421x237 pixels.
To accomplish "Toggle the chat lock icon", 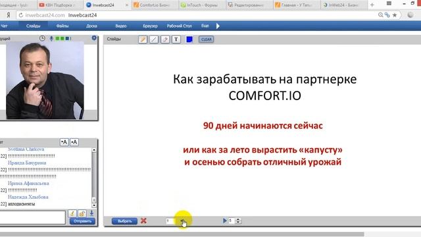I will [82, 213].
